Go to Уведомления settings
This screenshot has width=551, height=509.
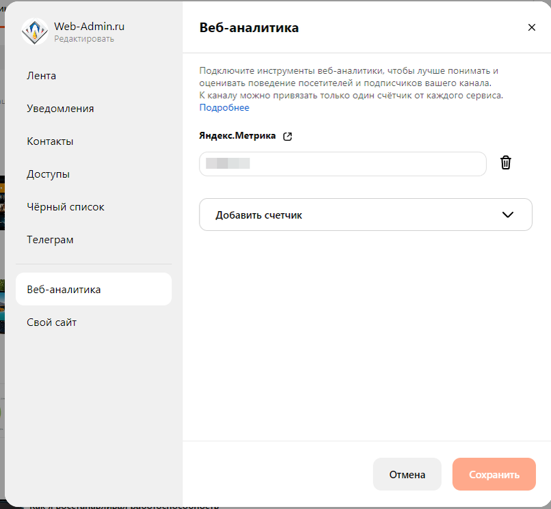coord(60,109)
